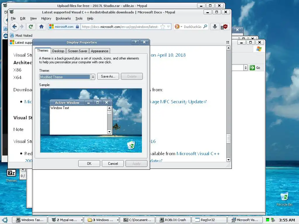Viewport: 299px width, 224px height.
Task: Click the page scrollbar down arrow
Action: [x=228, y=160]
